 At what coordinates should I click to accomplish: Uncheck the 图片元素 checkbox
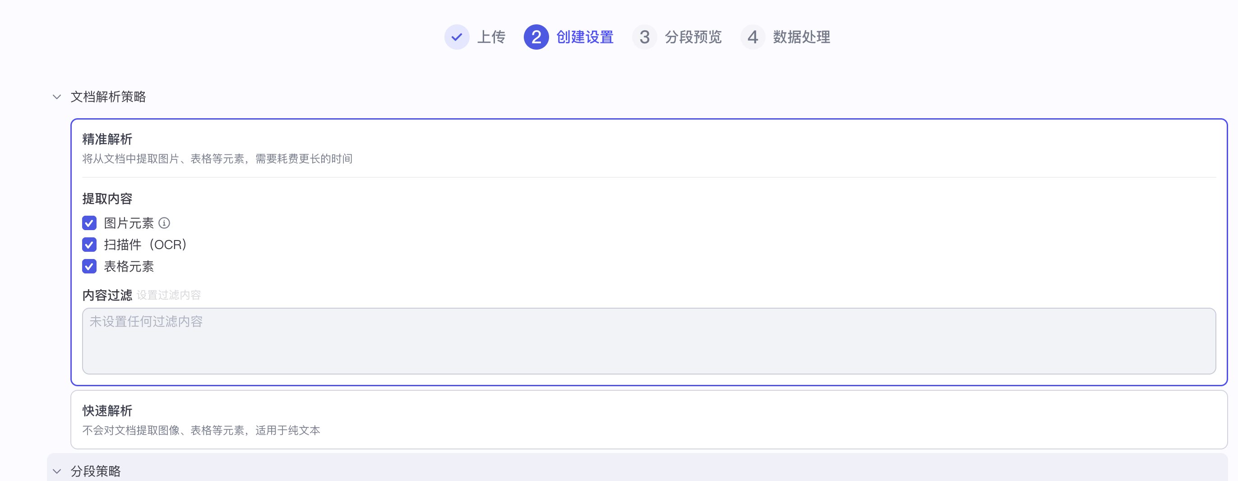[x=89, y=223]
